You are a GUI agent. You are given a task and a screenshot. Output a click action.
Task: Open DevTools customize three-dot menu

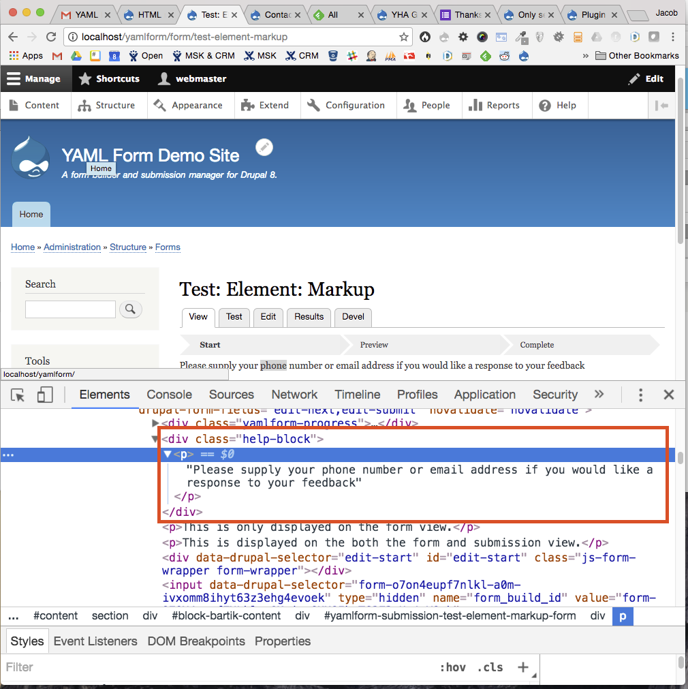pos(640,395)
